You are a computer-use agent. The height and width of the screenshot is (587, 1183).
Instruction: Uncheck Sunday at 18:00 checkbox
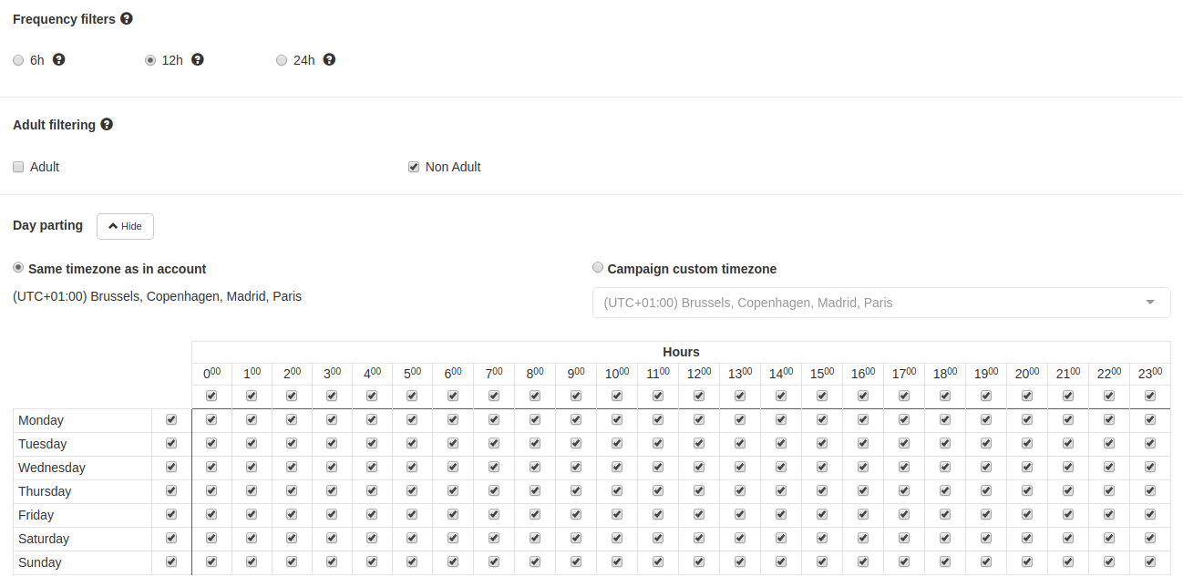pos(945,562)
